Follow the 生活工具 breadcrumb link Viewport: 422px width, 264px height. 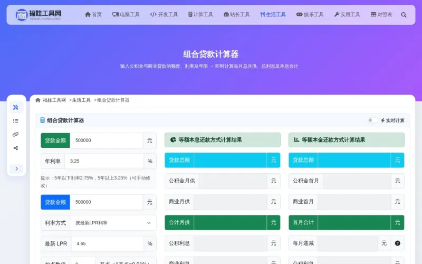pos(81,100)
